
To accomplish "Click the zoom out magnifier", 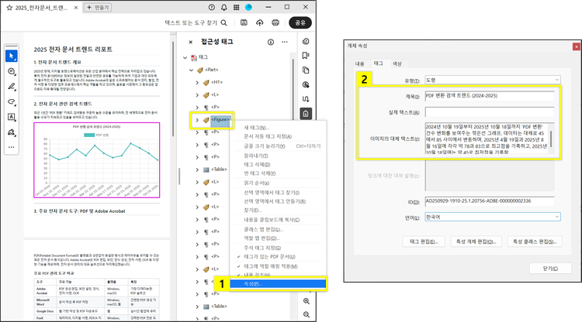I will click(x=307, y=314).
